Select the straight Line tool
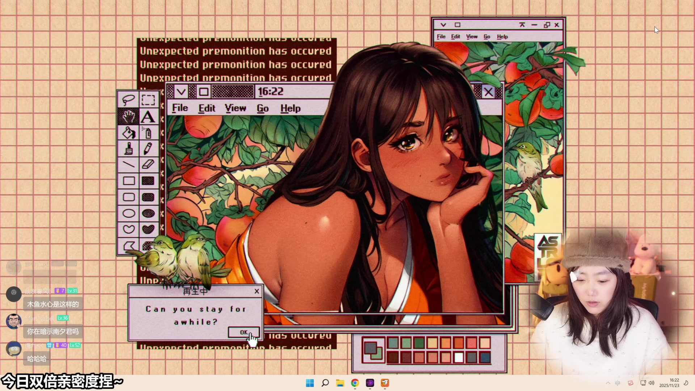This screenshot has width=695, height=391. click(128, 165)
